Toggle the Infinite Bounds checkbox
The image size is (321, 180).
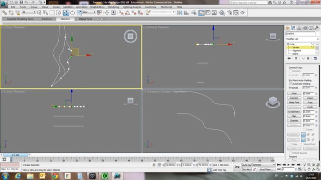pyautogui.click(x=290, y=153)
